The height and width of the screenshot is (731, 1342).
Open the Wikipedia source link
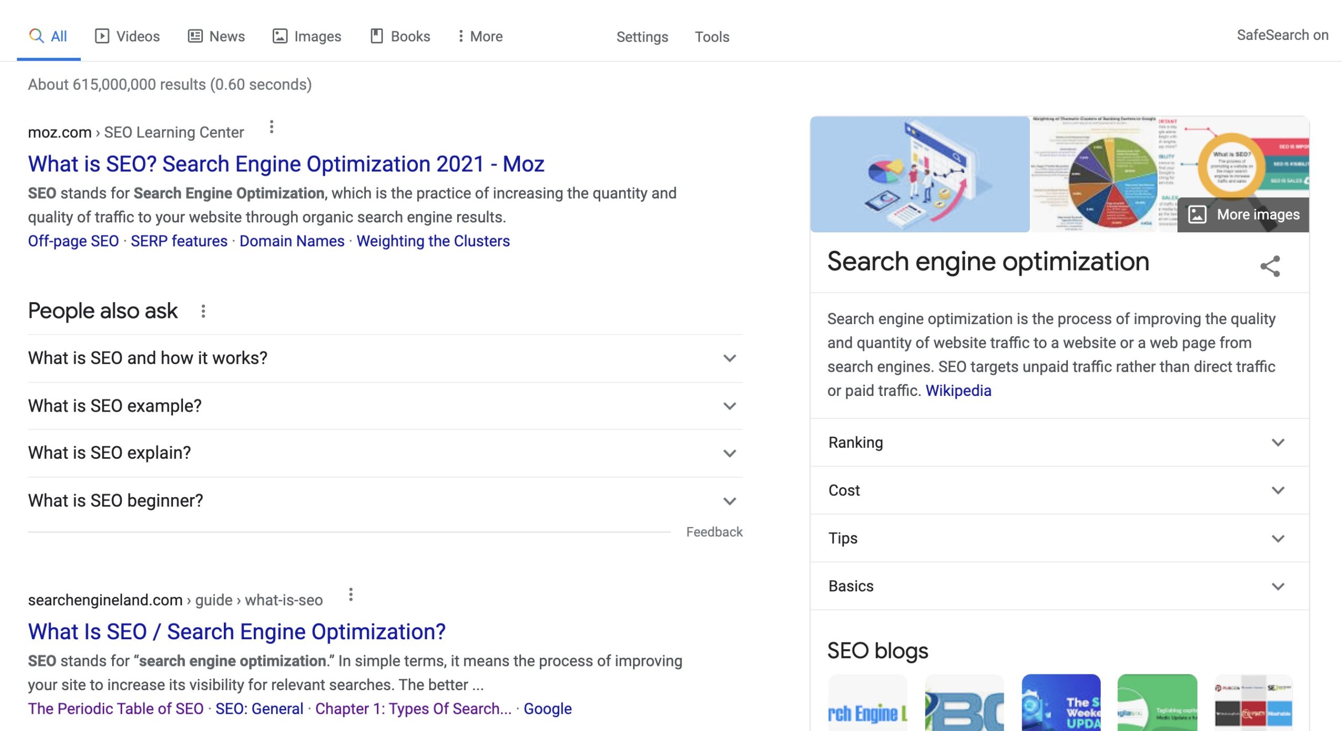pos(958,391)
